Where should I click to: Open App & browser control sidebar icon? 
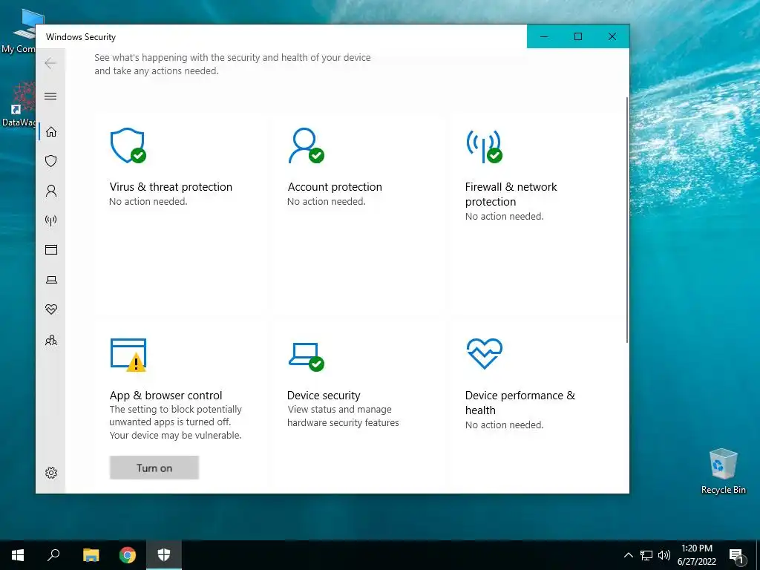click(x=51, y=249)
